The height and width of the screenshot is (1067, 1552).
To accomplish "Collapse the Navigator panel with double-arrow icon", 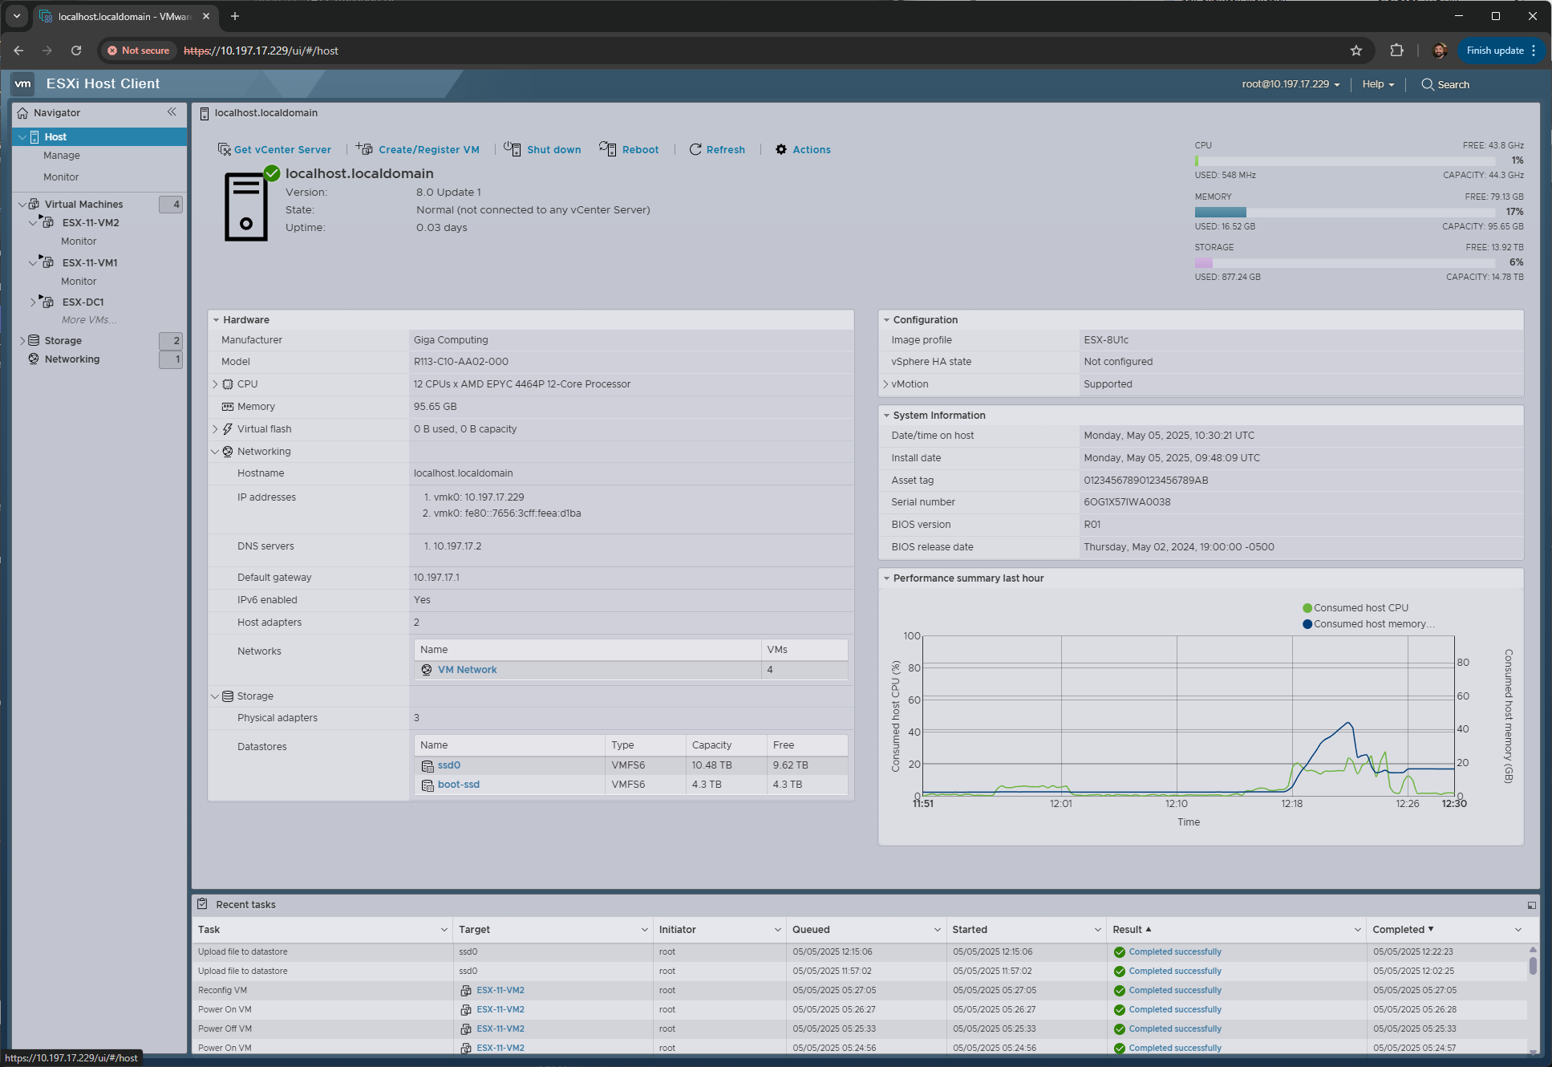I will 172,112.
